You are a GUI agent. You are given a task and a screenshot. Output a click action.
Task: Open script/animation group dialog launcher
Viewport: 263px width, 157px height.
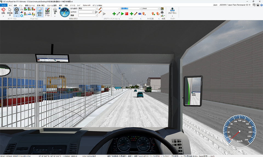[119, 19]
